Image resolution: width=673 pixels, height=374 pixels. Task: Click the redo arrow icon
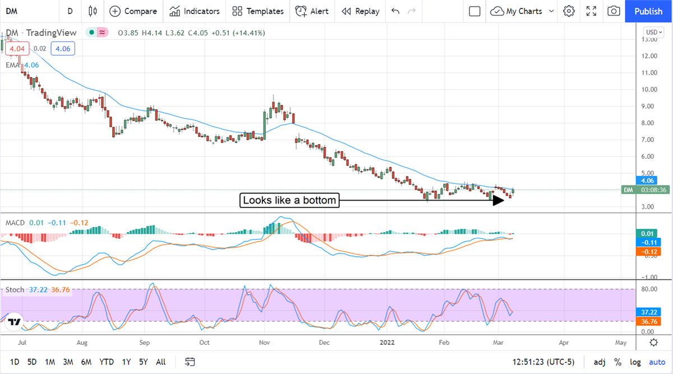[412, 11]
